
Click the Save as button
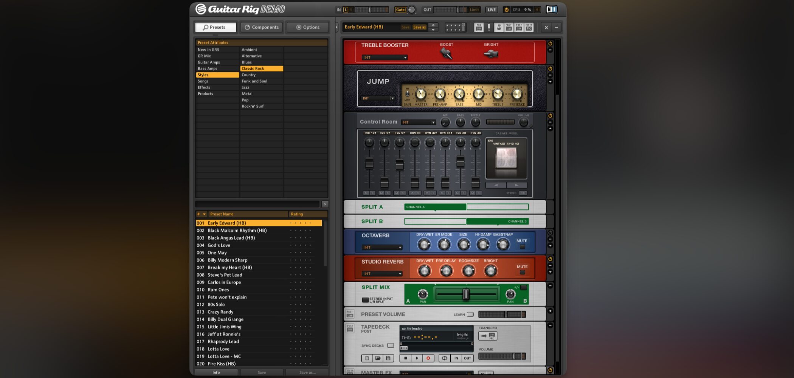[419, 27]
